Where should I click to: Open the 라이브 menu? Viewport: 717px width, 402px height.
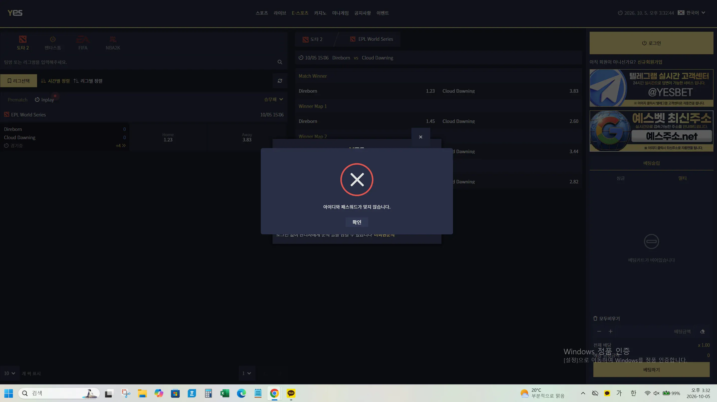pyautogui.click(x=280, y=13)
